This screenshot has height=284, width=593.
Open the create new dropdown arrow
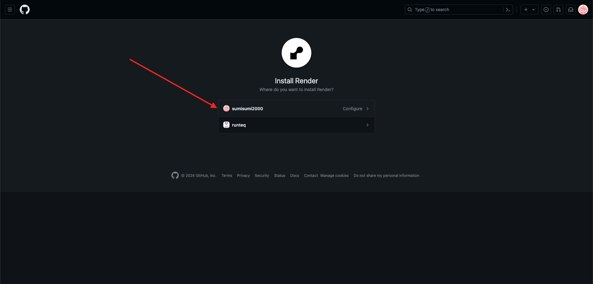(534, 10)
